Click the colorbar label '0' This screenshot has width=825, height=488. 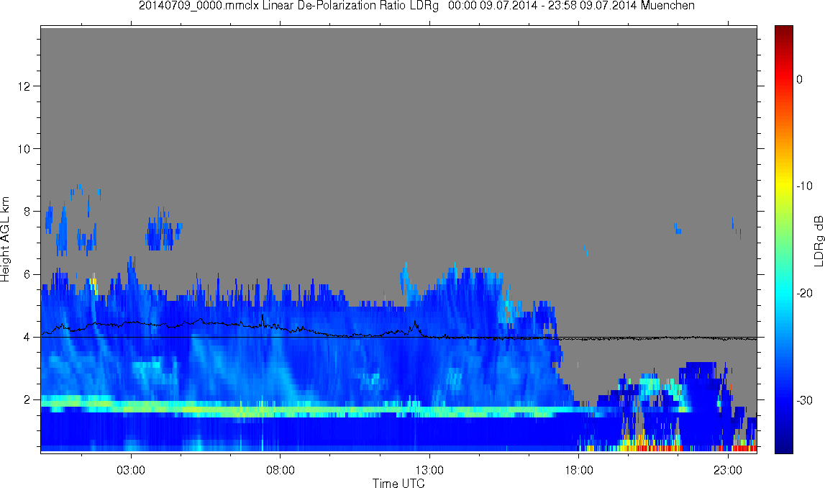[799, 79]
